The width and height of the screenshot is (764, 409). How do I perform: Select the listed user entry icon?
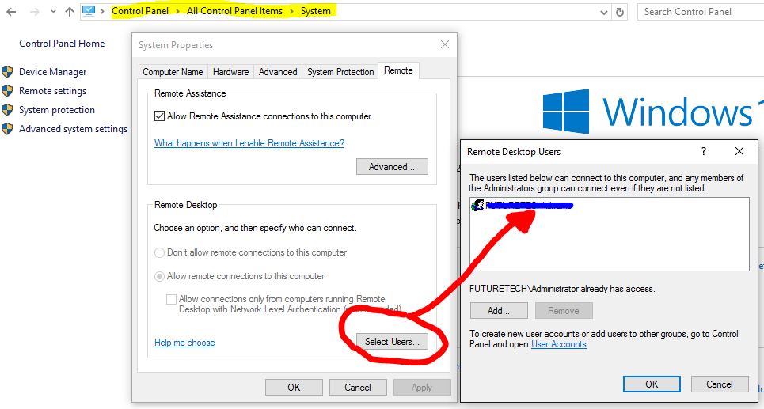tap(477, 205)
